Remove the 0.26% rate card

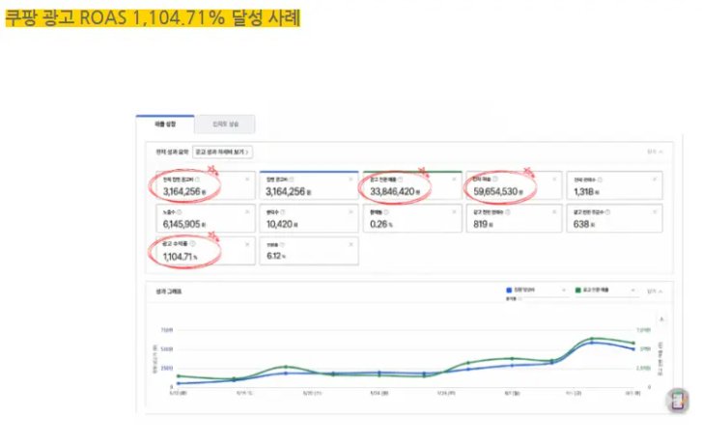point(454,211)
